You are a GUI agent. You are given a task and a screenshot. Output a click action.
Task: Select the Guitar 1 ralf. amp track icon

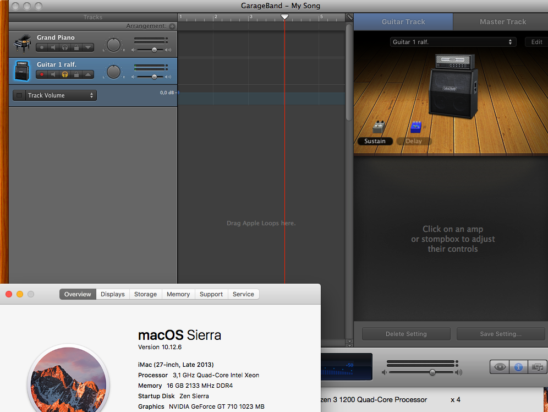click(x=22, y=71)
